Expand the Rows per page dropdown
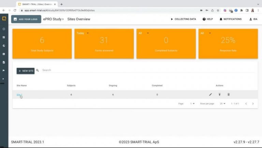Viewport: 262px width, 148px height. click(x=222, y=103)
